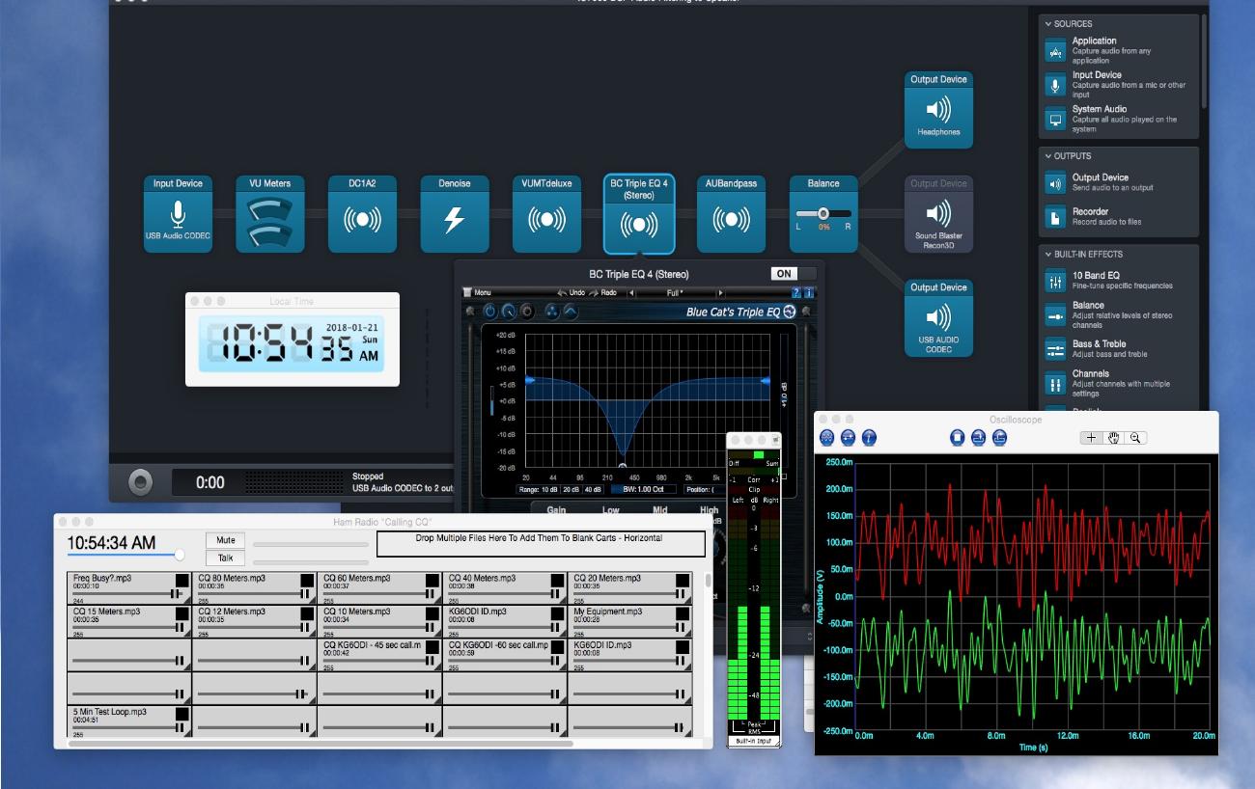1255x789 pixels.
Task: Go to previous Triple EQ preset arrow
Action: [631, 292]
